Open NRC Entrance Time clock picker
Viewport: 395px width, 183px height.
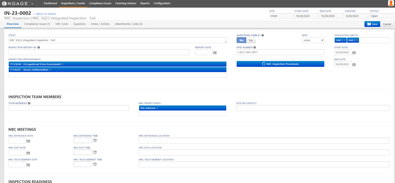coord(95,141)
